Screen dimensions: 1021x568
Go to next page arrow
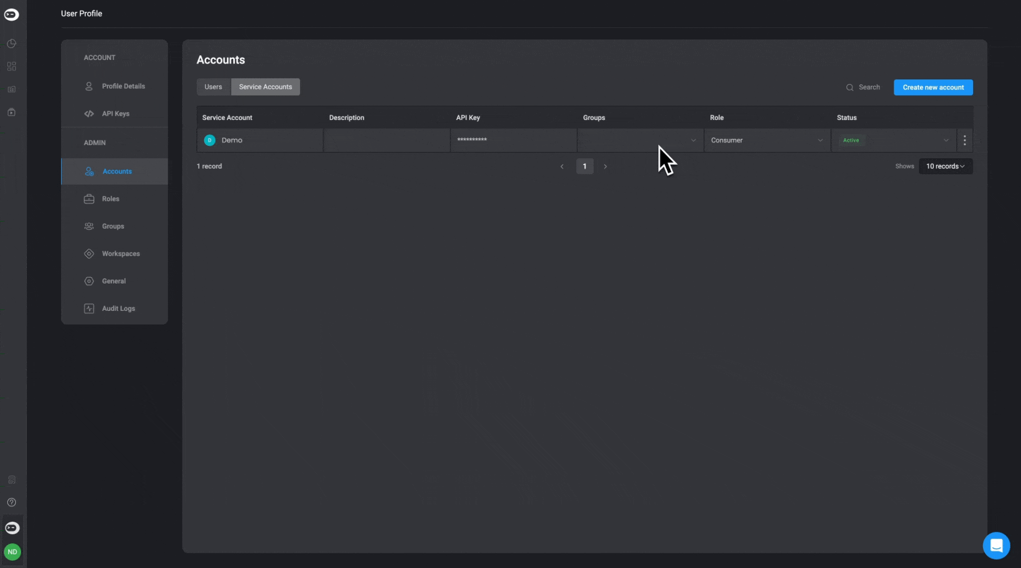(x=605, y=167)
